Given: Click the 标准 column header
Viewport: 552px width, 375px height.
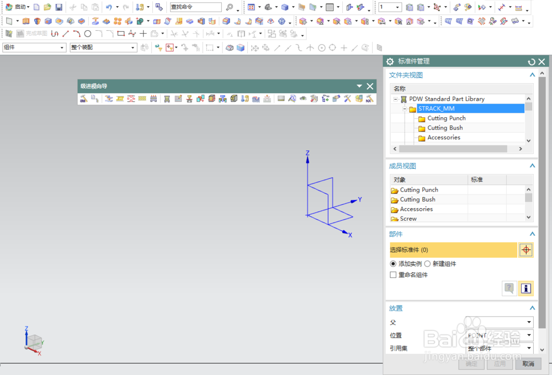Looking at the screenshot, I should click(487, 180).
